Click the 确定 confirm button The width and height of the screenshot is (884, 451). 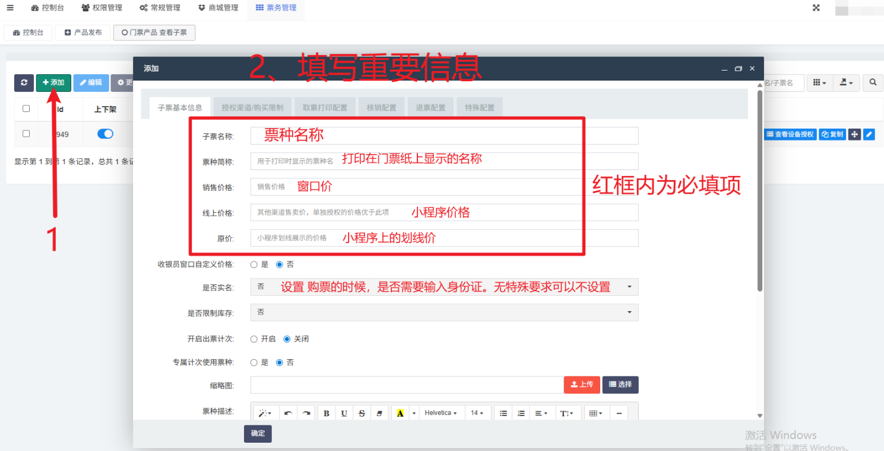258,433
